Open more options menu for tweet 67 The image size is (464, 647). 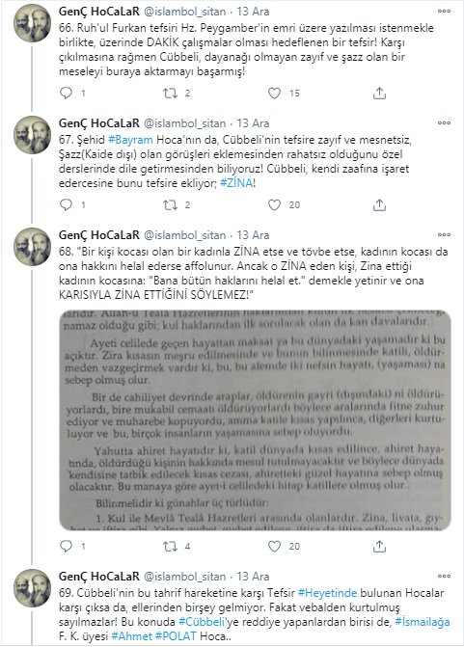[444, 123]
